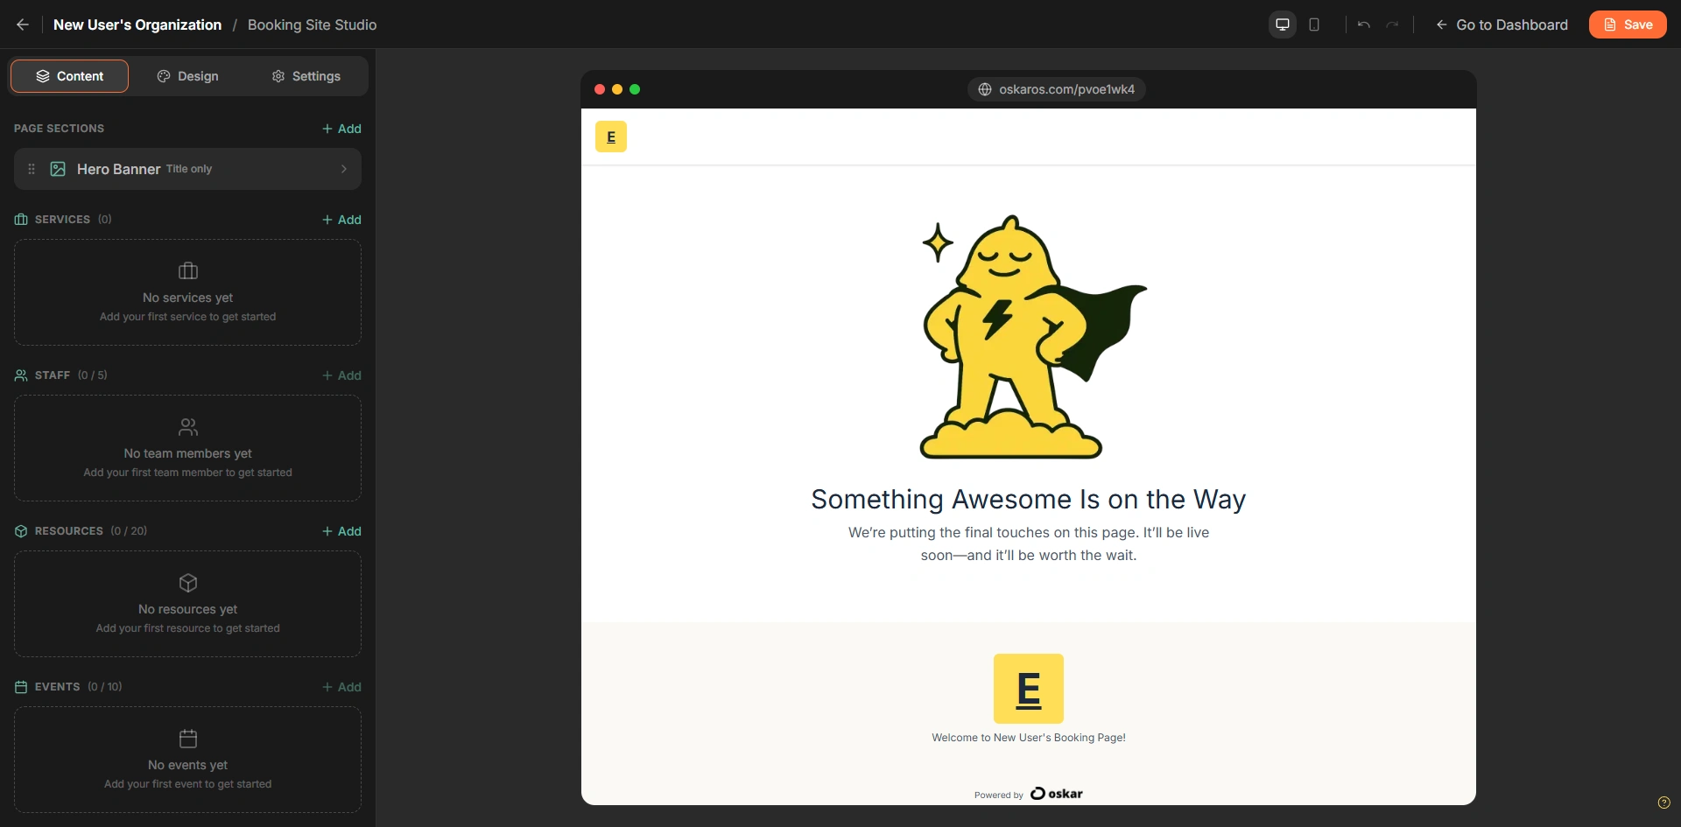
Task: Go to Dashboard link
Action: coord(1502,25)
